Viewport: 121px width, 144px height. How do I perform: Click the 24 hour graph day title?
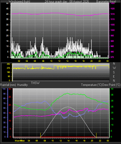coord(67,2)
